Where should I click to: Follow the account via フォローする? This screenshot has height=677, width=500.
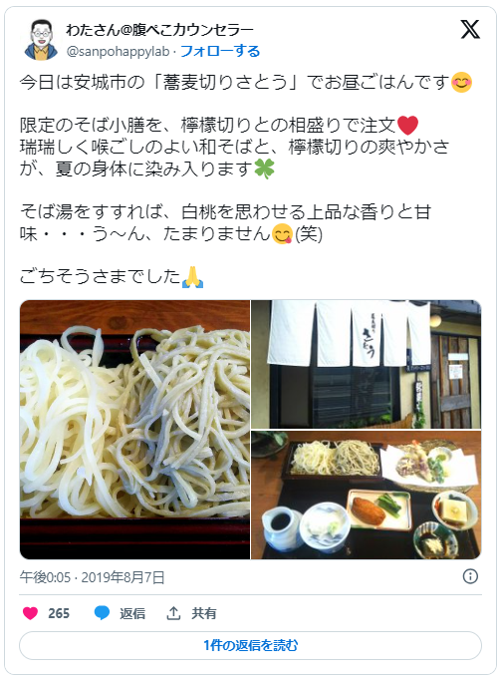[x=220, y=51]
